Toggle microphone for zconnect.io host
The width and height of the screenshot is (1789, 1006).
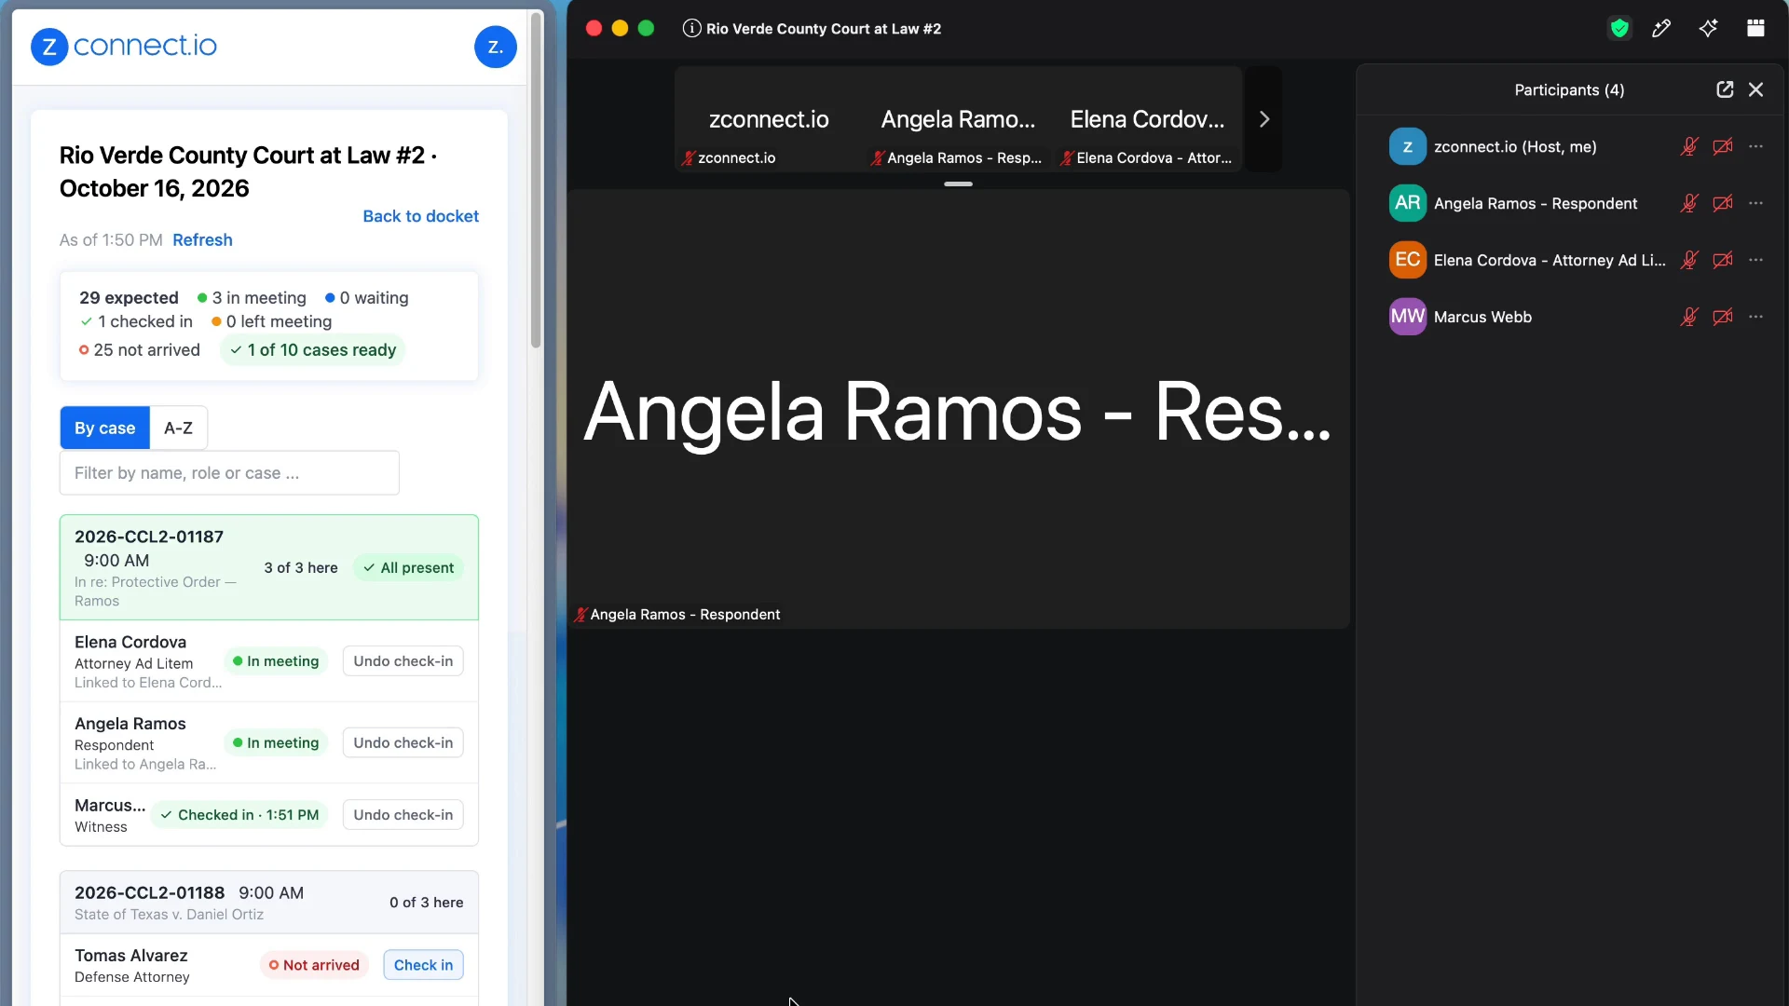[1689, 146]
